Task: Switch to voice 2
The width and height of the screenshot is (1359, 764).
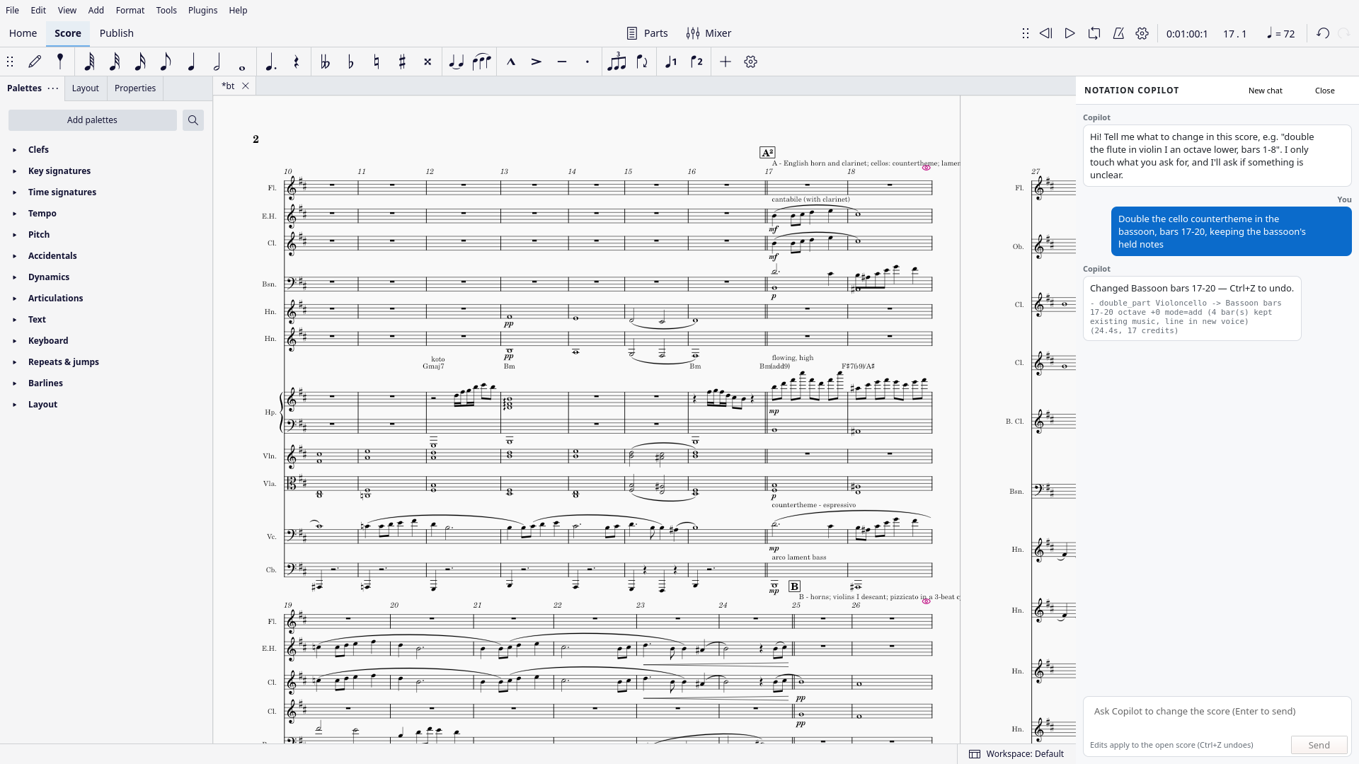Action: [x=696, y=62]
